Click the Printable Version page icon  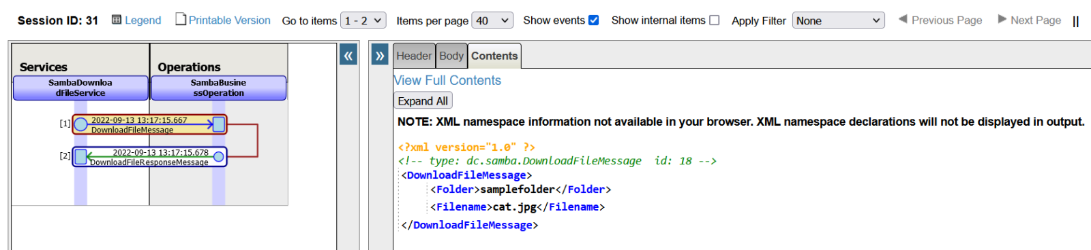181,19
